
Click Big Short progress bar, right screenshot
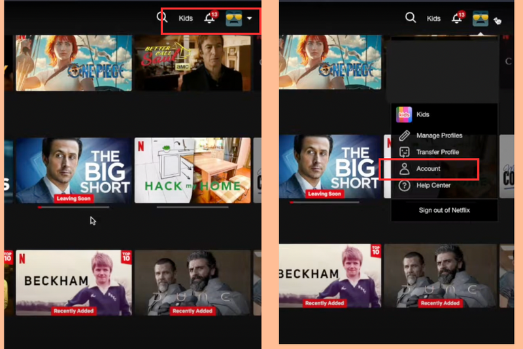(x=324, y=202)
